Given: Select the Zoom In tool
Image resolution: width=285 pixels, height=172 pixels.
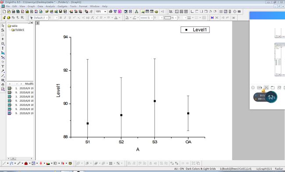Looking at the screenshot, I should coord(3,30).
